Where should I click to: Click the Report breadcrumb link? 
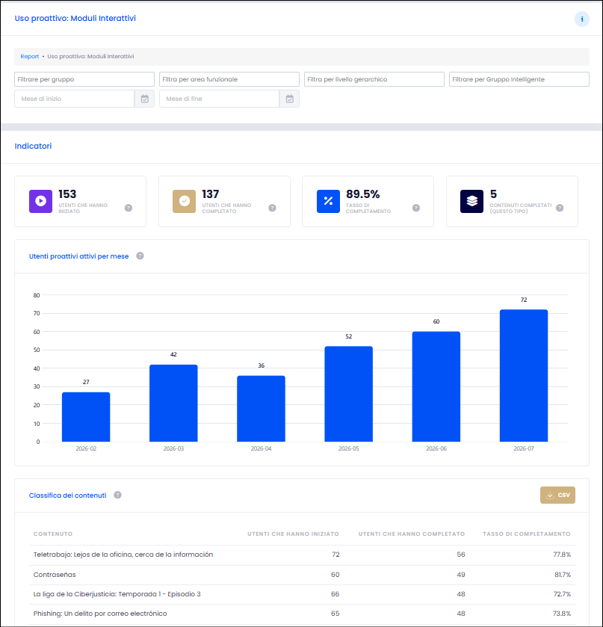tap(30, 56)
